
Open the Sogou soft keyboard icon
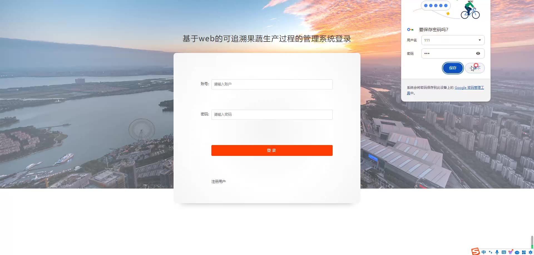(x=504, y=252)
